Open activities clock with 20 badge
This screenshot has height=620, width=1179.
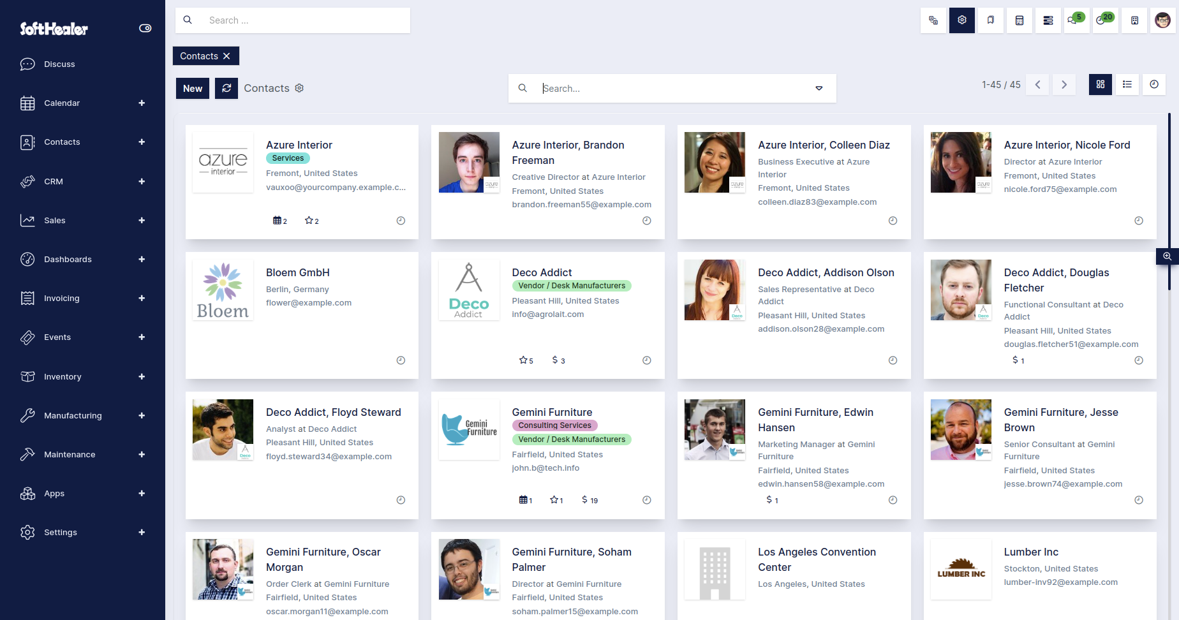1105,20
